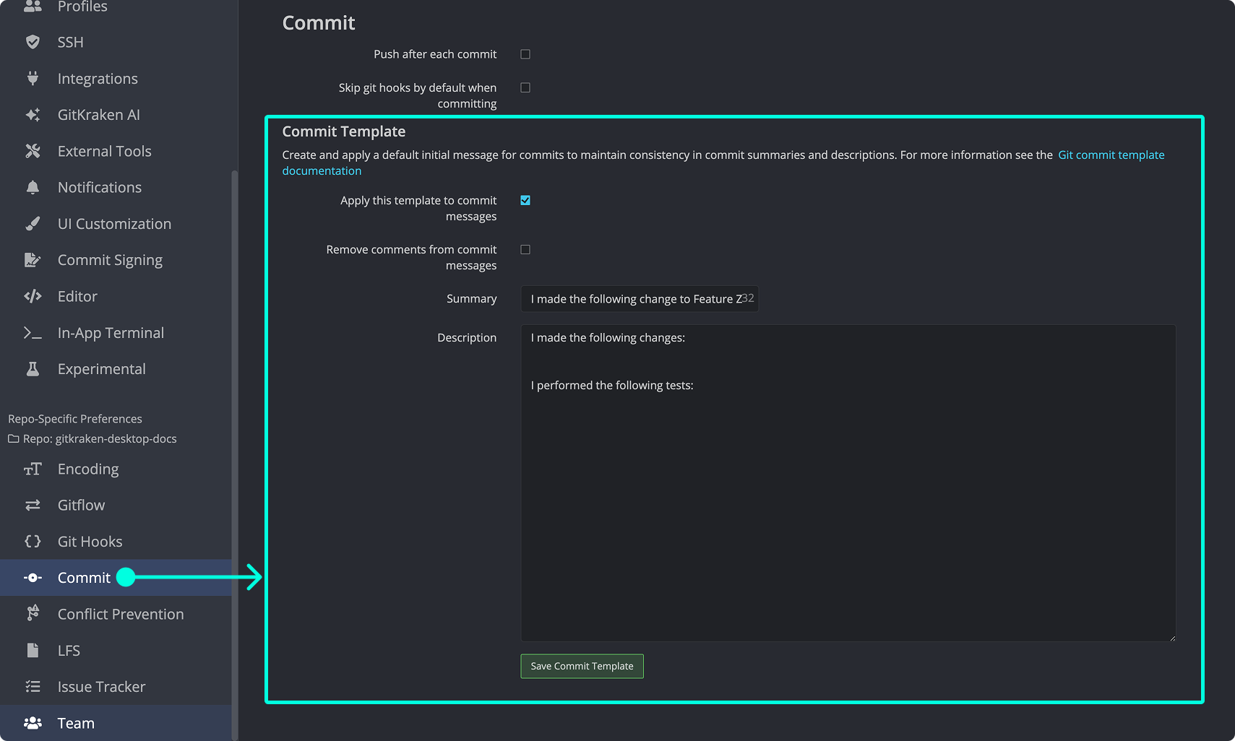The image size is (1235, 741).
Task: Click the Notifications bell icon
Action: tap(33, 188)
